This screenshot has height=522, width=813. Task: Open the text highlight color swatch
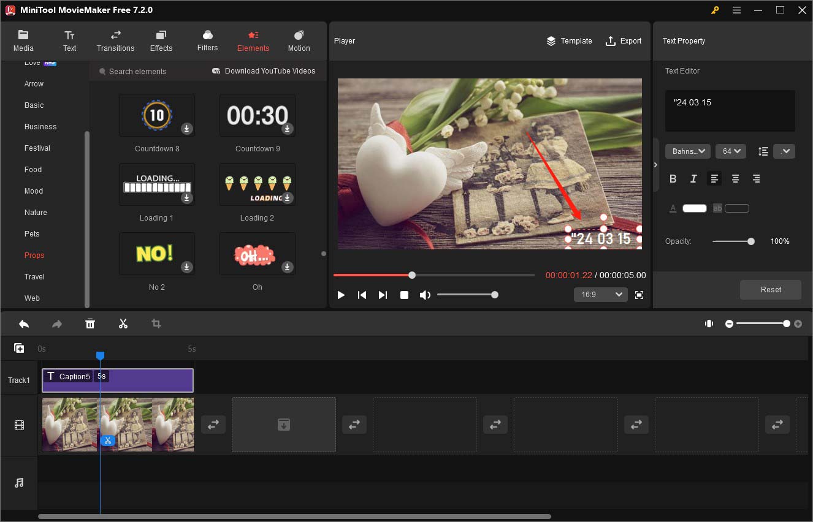(737, 208)
